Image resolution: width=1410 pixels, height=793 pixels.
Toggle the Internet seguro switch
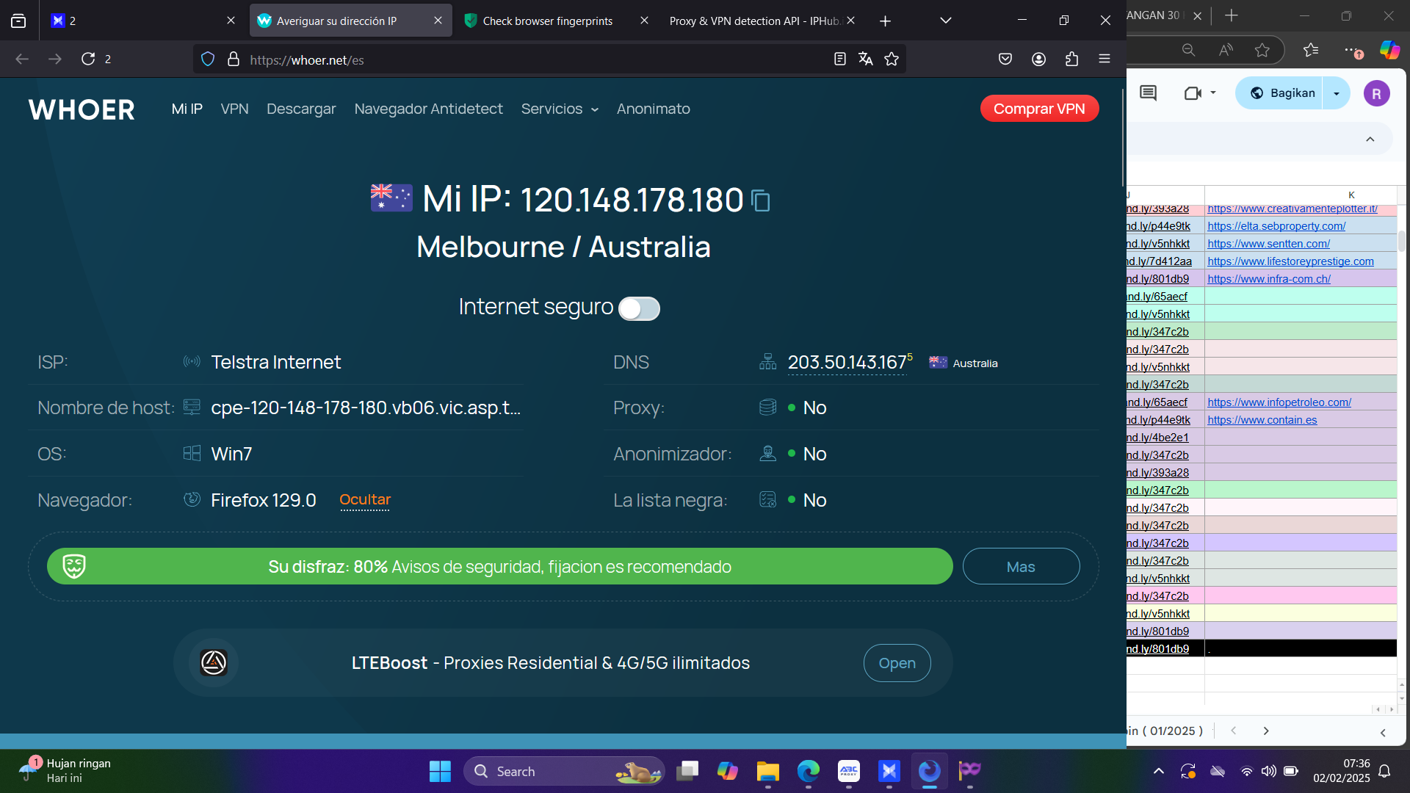(x=639, y=308)
